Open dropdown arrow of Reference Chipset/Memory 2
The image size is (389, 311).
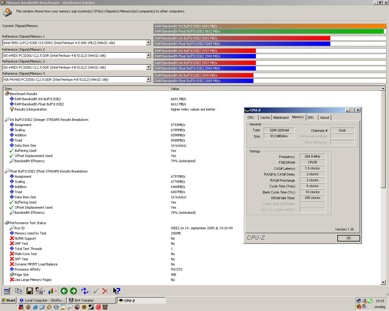point(149,56)
